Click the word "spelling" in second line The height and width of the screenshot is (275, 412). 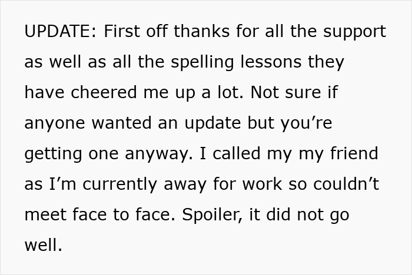click(x=202, y=63)
